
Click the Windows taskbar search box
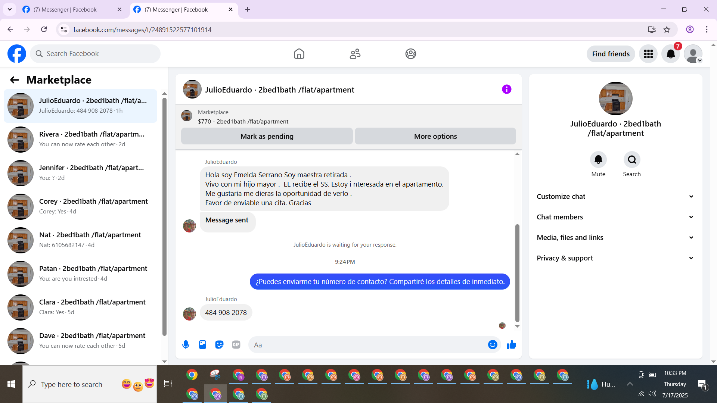(90, 384)
